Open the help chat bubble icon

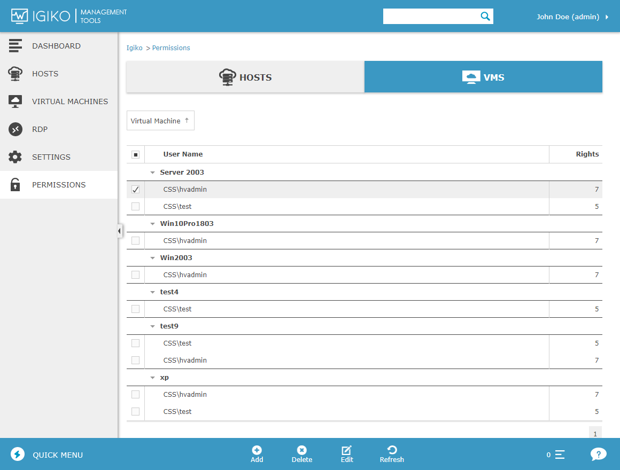coord(598,455)
